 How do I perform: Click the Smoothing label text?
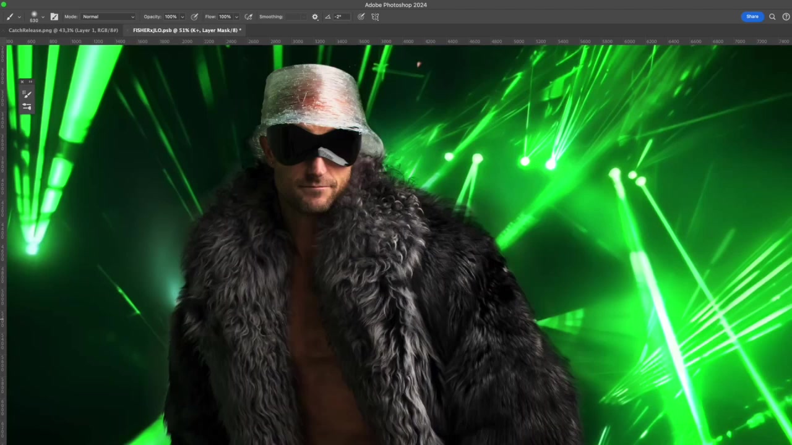(271, 17)
